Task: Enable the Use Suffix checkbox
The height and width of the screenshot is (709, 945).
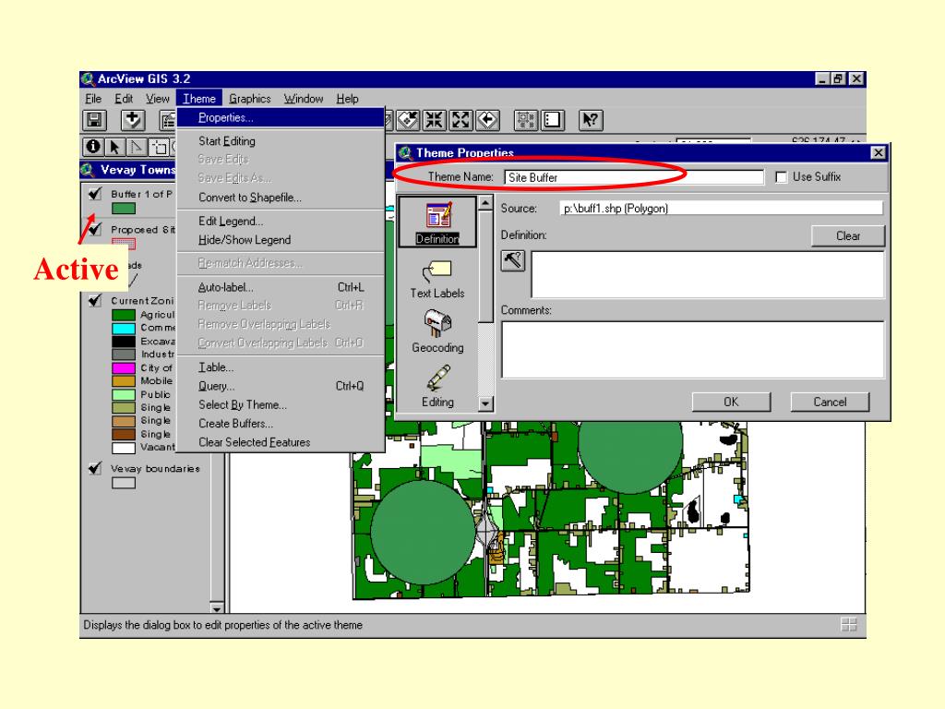Action: tap(781, 177)
